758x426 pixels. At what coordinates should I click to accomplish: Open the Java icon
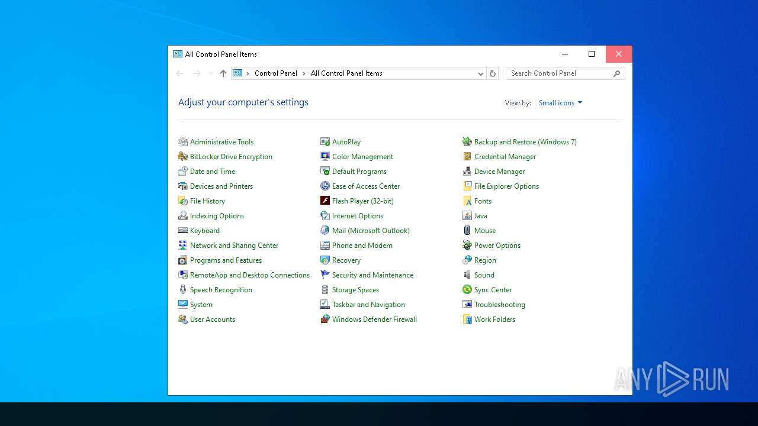click(467, 216)
